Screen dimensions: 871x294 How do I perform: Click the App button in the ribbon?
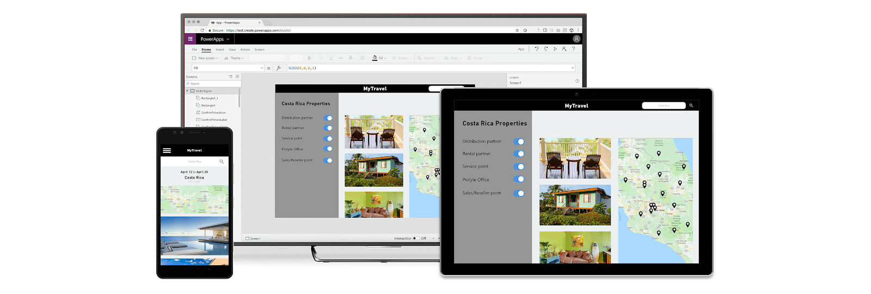521,50
